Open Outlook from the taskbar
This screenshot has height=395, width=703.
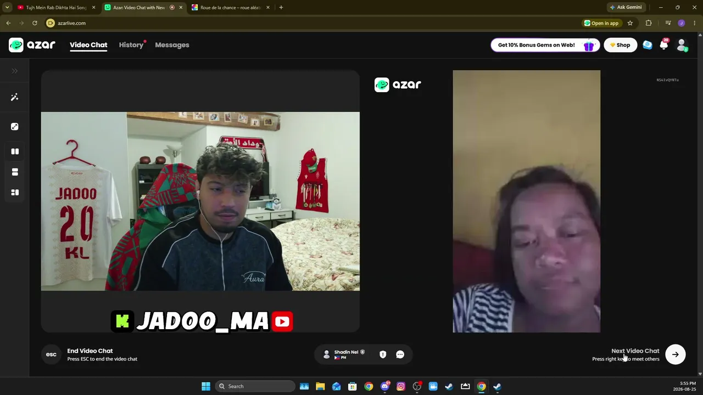tap(336, 386)
